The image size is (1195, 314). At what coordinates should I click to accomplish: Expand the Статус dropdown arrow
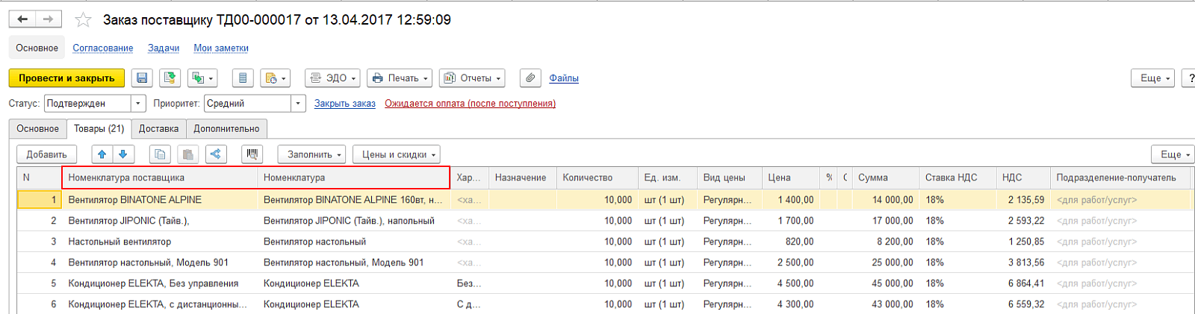138,103
